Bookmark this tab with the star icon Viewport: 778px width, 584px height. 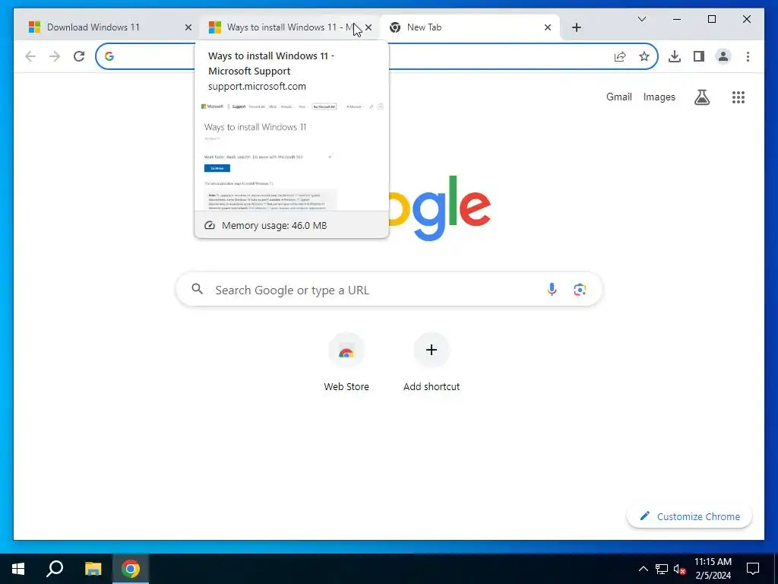click(x=644, y=56)
